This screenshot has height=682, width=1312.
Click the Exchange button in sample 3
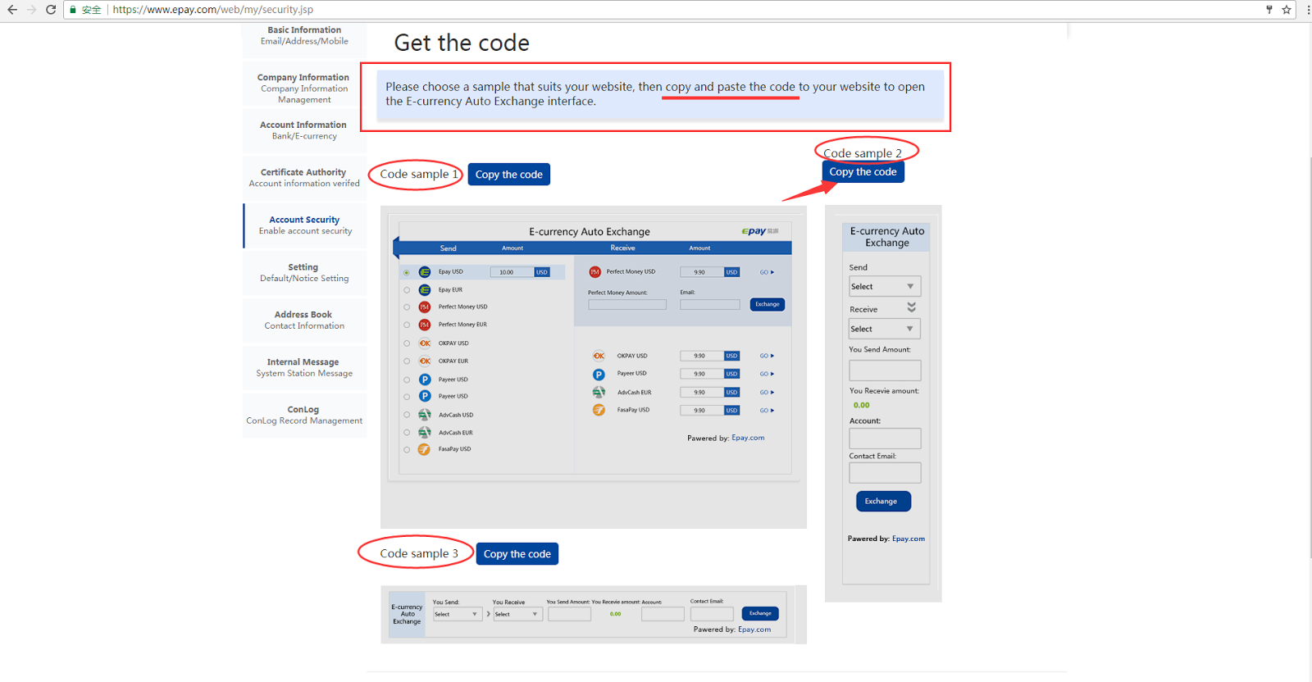(760, 613)
